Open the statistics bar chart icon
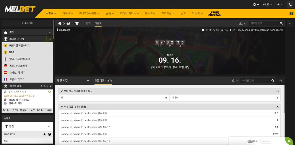 tap(241, 23)
